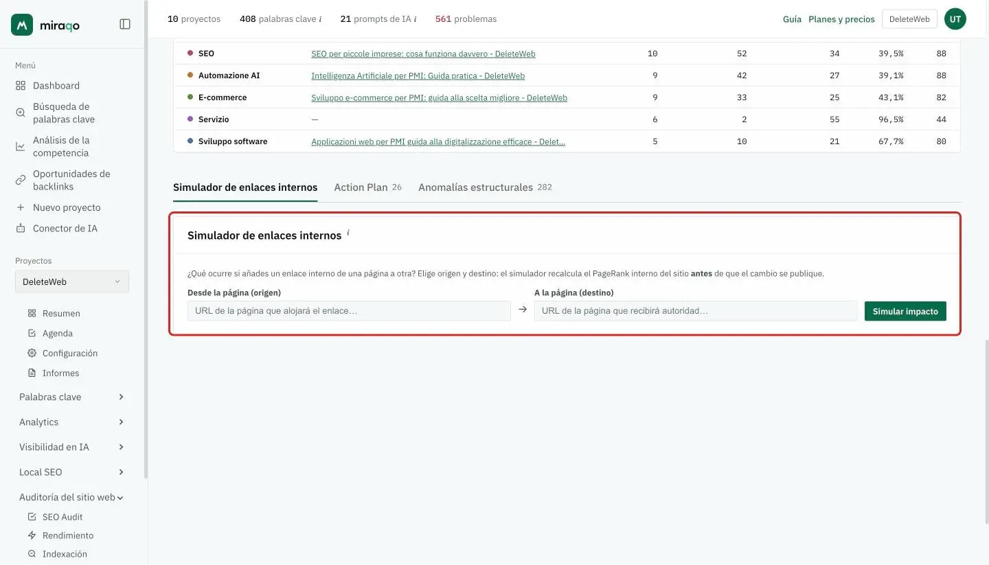Open the Anomalías estructurales tab
Viewport: 989px width, 565px height.
coord(485,187)
